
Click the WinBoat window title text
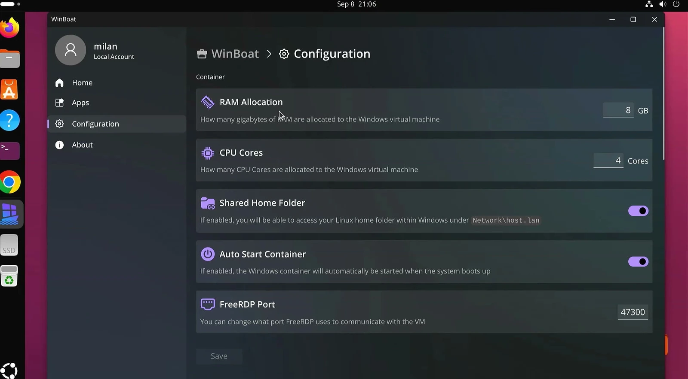[64, 19]
